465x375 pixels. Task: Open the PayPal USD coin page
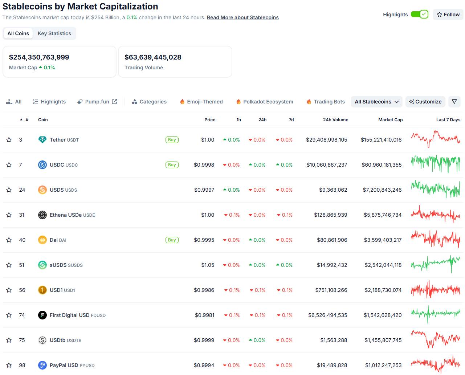72,365
